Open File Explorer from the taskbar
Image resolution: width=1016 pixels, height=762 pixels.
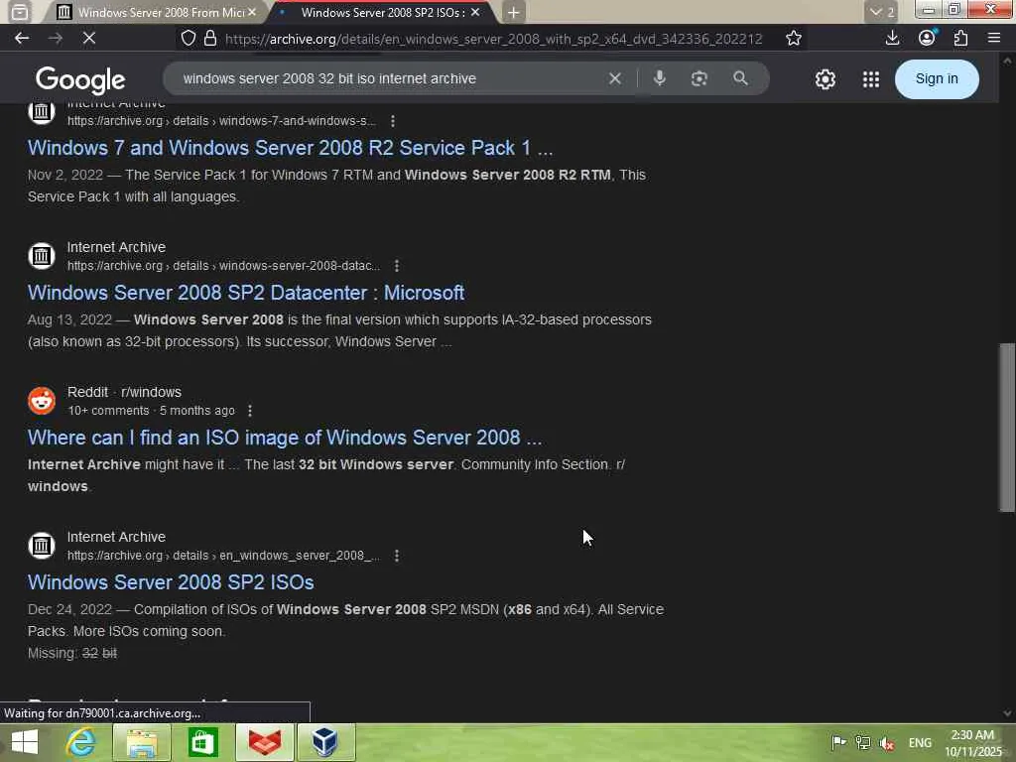(x=142, y=742)
